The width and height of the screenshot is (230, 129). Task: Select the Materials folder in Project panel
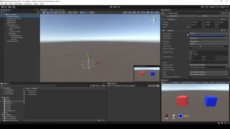pos(9,103)
